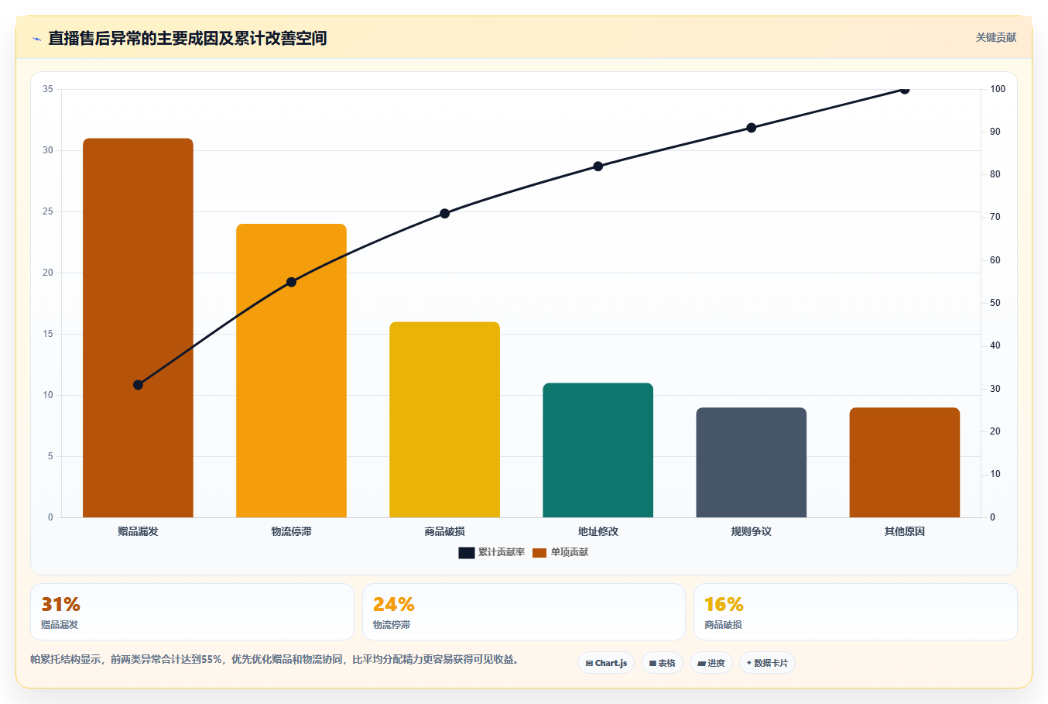Click the 数据卡片 chip label
The image size is (1048, 704).
pyautogui.click(x=771, y=663)
